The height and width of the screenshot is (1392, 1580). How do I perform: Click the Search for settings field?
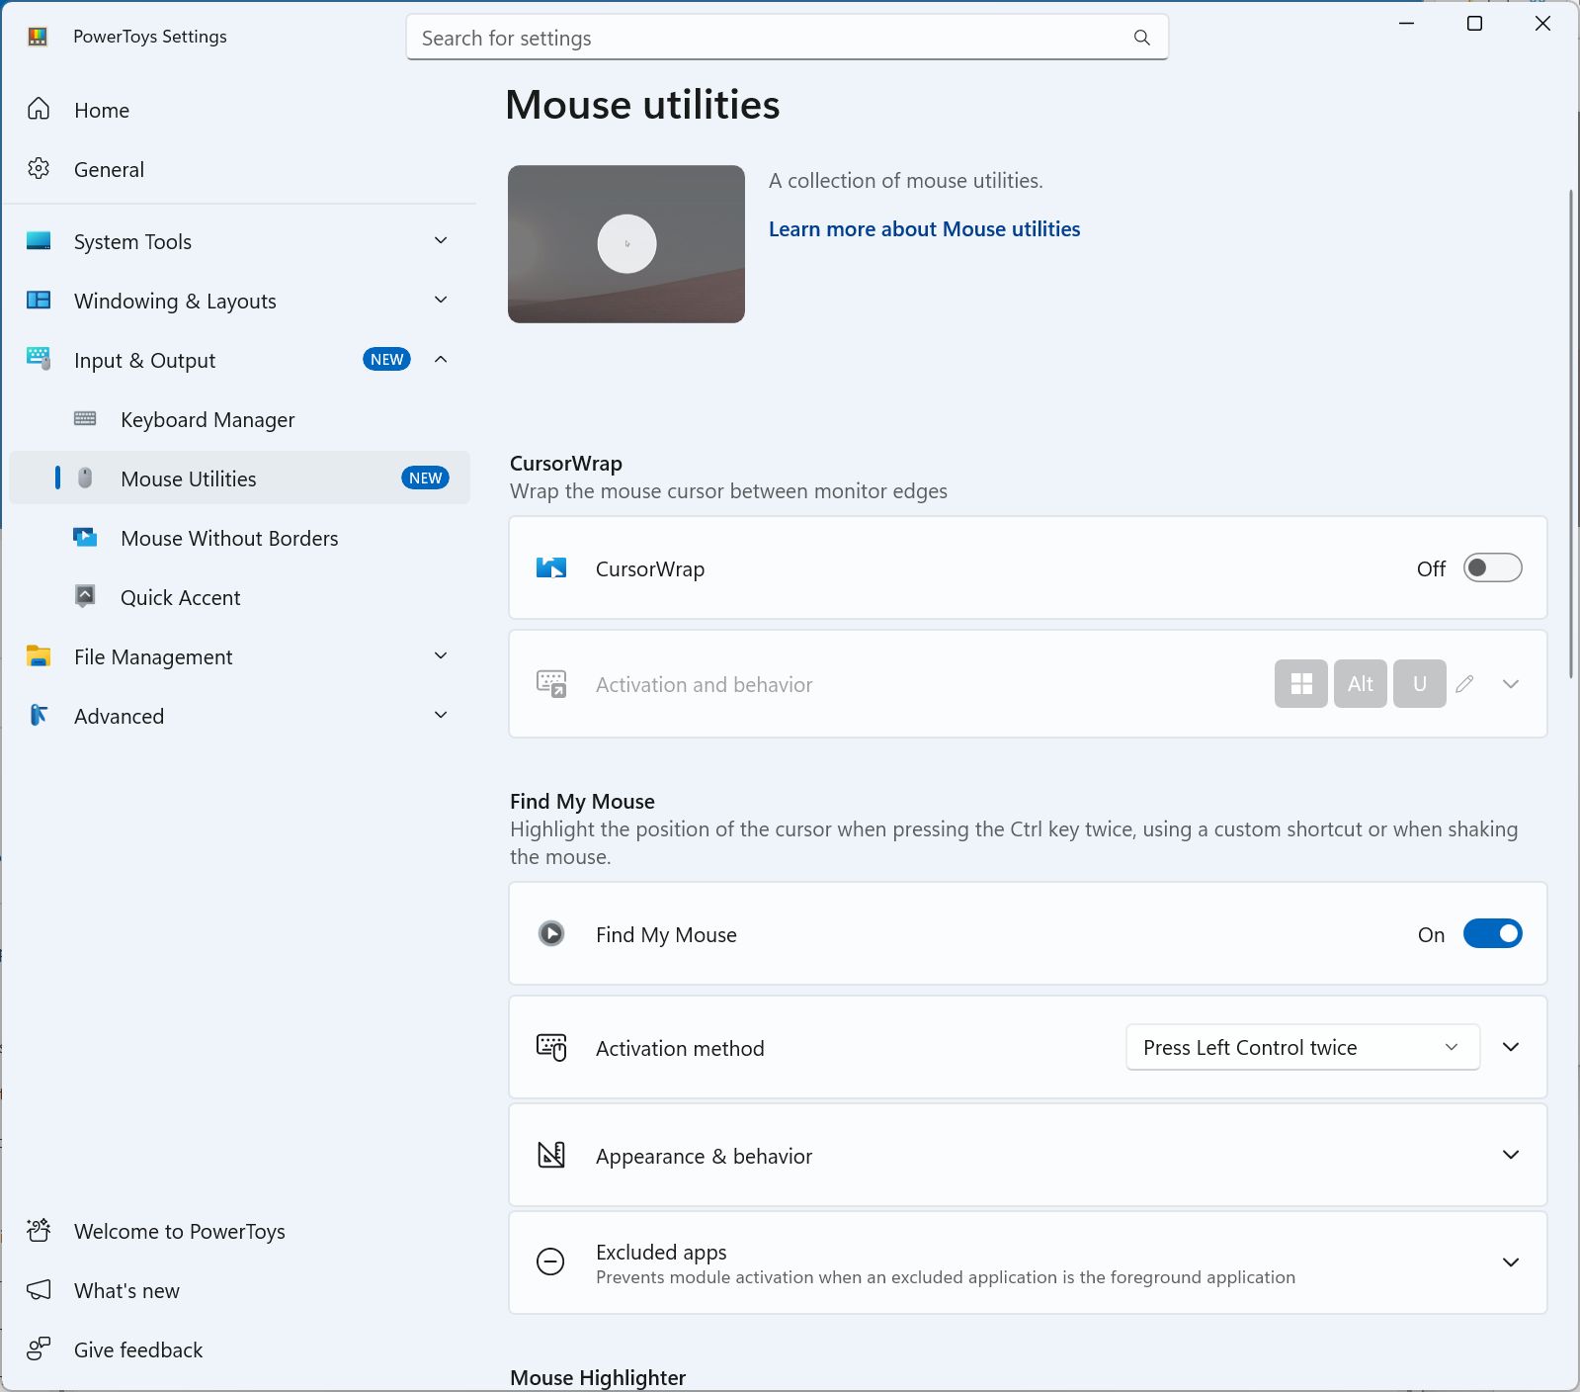pyautogui.click(x=771, y=38)
